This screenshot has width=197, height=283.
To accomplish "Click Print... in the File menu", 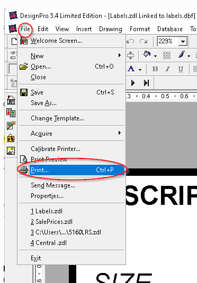I will coord(71,170).
